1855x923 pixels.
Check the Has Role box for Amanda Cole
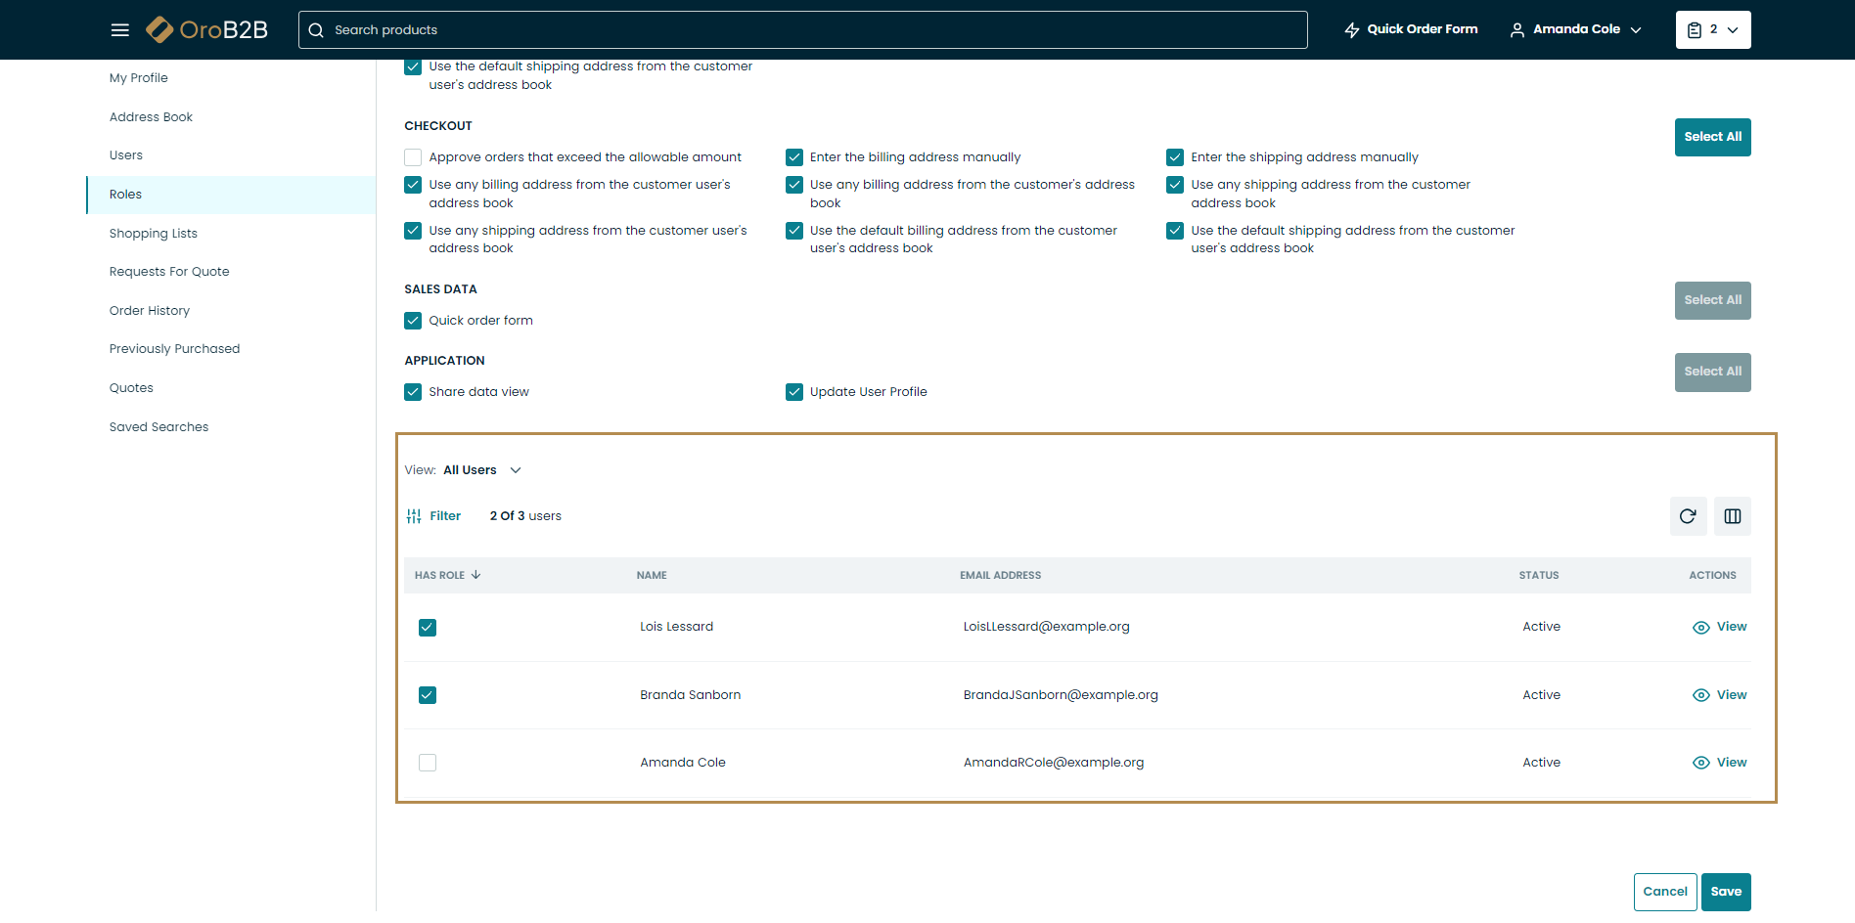point(428,763)
